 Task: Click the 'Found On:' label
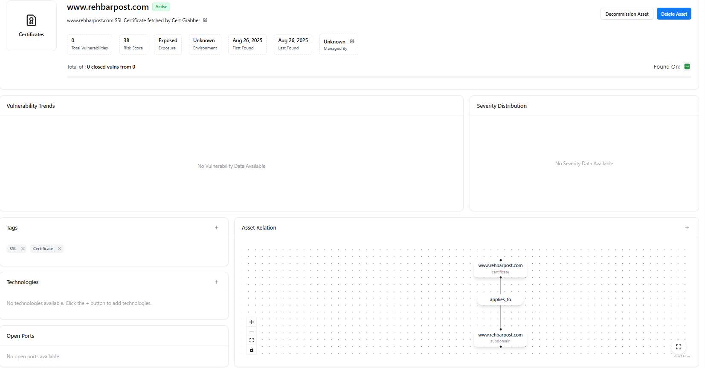[x=667, y=67]
